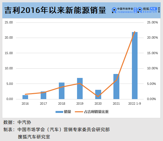Click the 2020 x-axis label
The height and width of the screenshot is (141, 163).
click(98, 104)
